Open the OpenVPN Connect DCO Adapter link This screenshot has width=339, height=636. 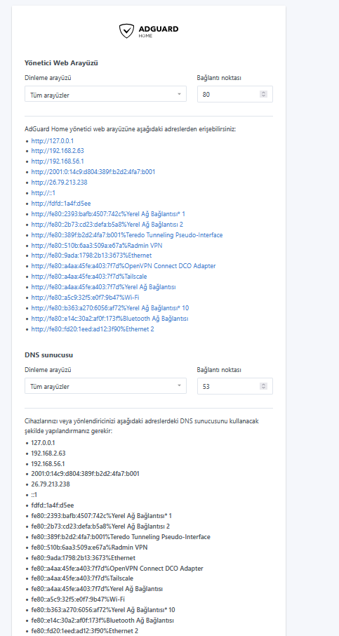pos(124,266)
